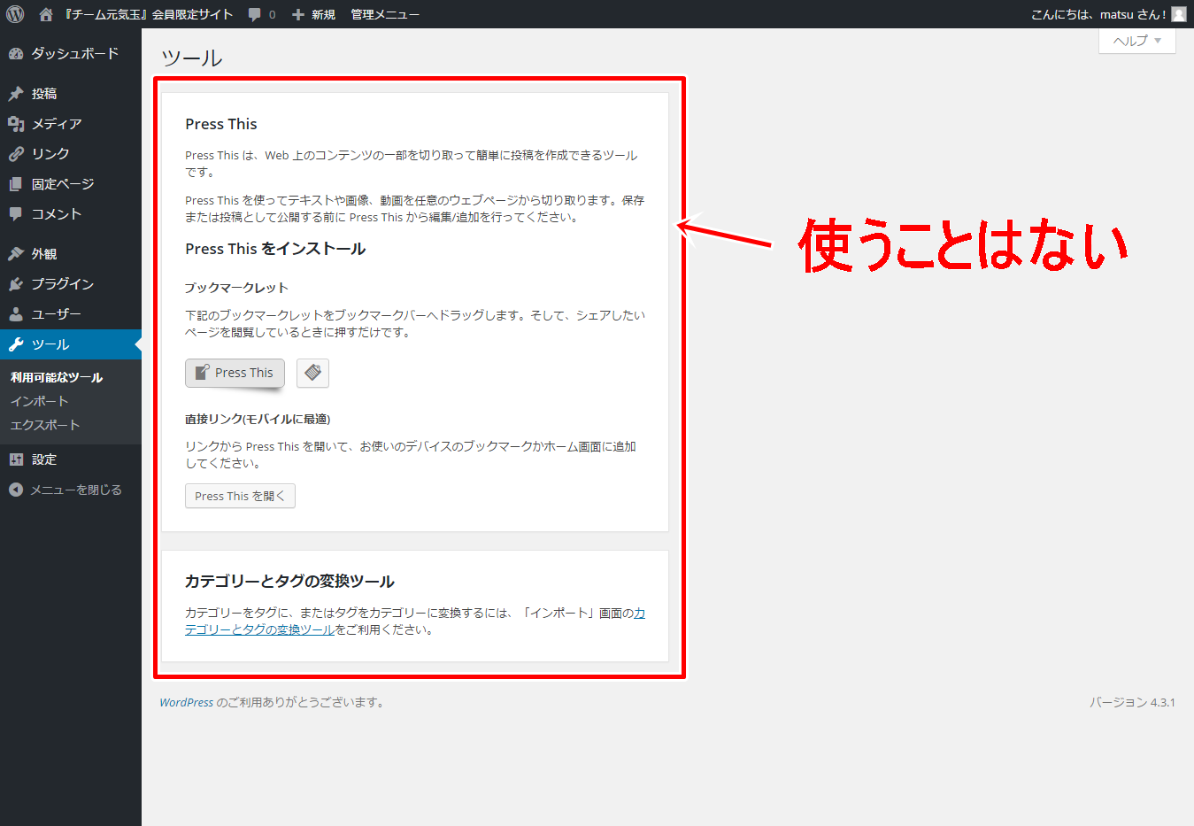Click the Press This をインストール heading

[x=275, y=249]
